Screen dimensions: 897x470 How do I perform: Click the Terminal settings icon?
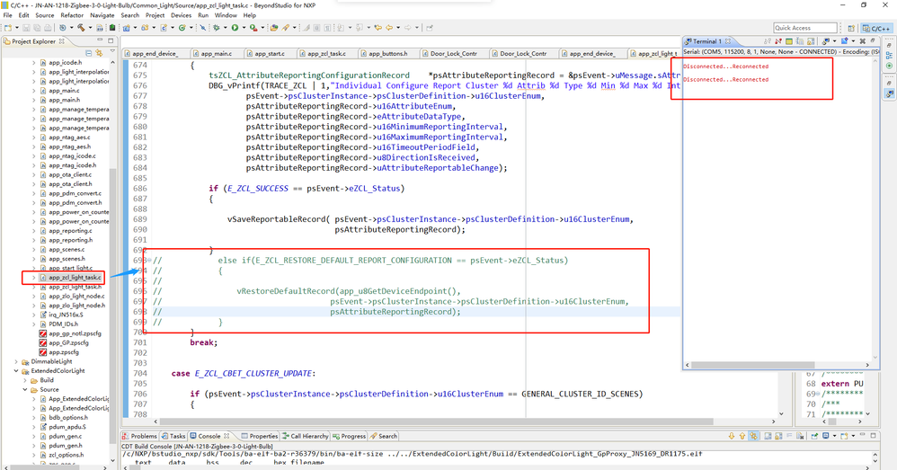click(x=789, y=41)
